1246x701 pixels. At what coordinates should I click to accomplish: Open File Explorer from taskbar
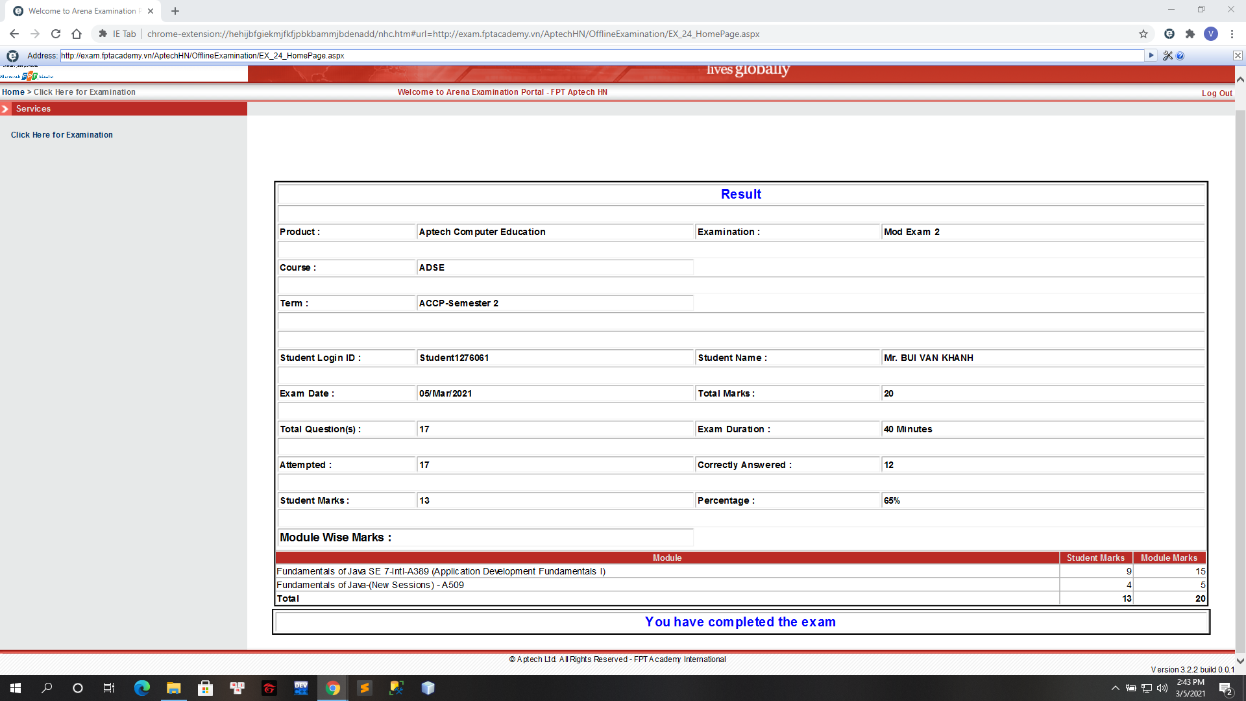pos(173,688)
